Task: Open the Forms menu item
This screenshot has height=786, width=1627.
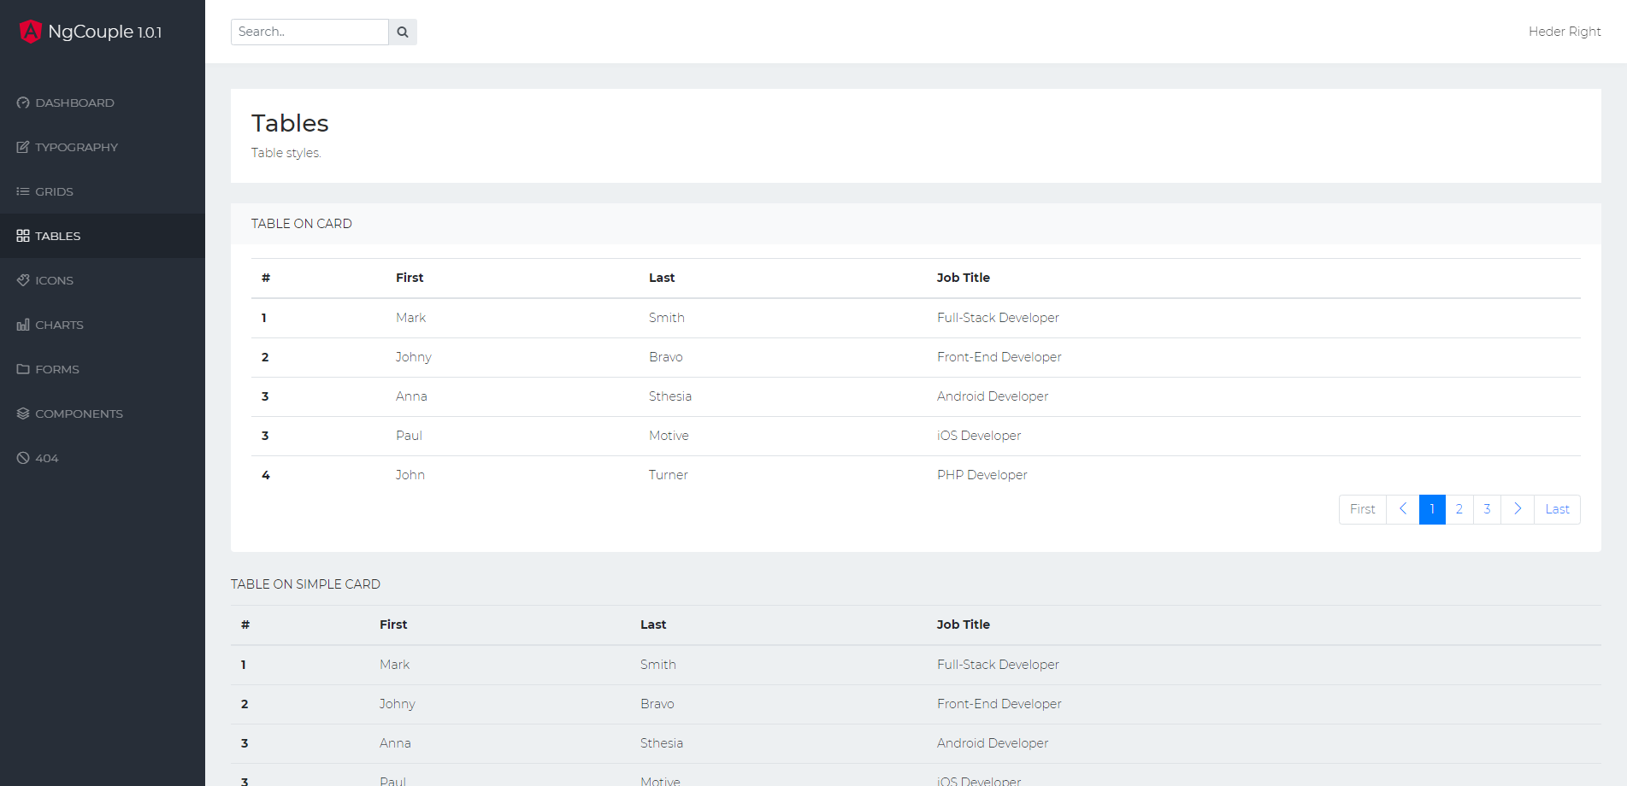Action: pyautogui.click(x=103, y=369)
